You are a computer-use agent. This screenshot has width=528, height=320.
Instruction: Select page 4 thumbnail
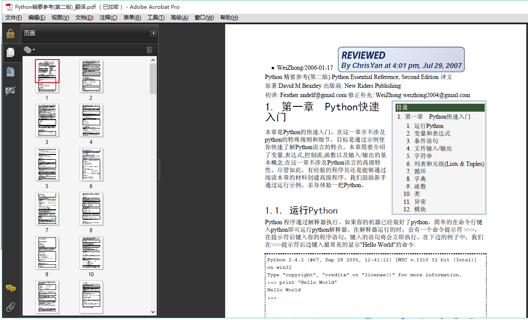pos(91,120)
